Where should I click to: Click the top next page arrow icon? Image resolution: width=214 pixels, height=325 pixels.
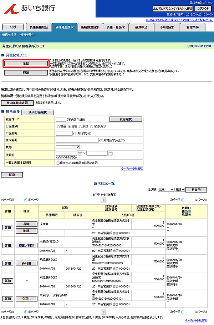tap(183, 200)
